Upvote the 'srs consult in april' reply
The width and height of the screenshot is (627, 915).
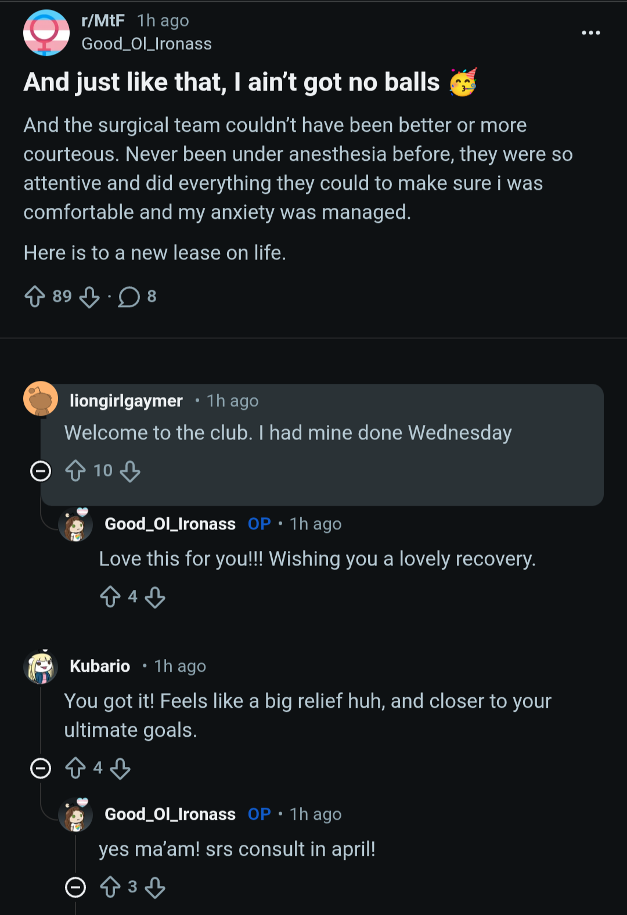[x=110, y=887]
